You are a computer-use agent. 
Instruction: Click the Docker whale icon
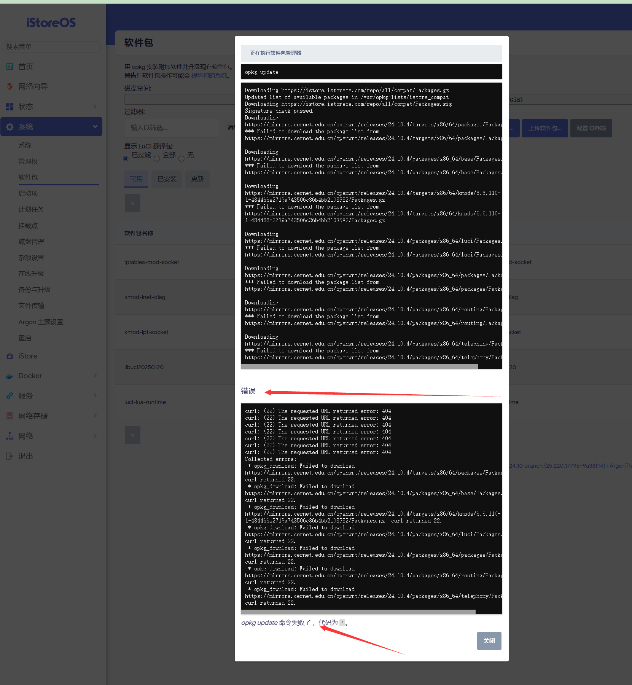(x=10, y=376)
